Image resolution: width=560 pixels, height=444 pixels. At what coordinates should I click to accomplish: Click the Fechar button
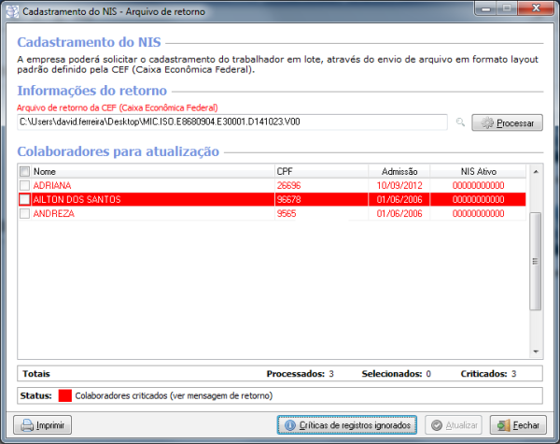(515, 425)
